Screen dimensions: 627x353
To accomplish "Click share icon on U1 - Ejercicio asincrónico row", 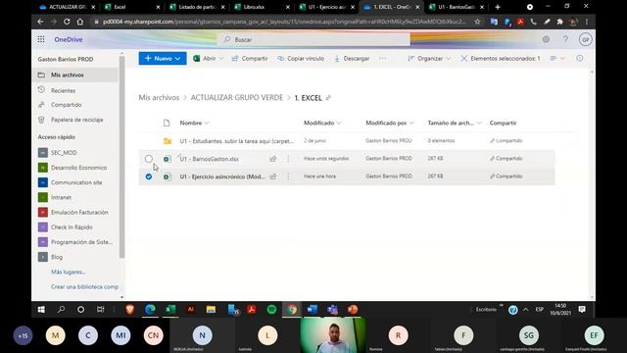I will (x=273, y=176).
